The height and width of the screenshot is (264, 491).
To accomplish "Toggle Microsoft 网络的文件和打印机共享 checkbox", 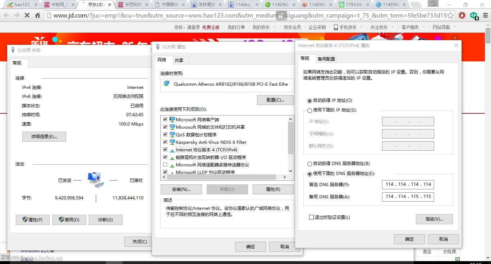I will point(165,127).
